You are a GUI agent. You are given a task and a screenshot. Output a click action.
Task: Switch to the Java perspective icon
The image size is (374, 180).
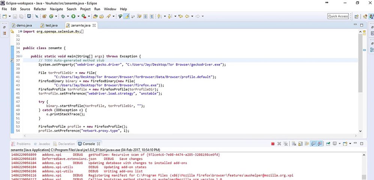pyautogui.click(x=371, y=16)
